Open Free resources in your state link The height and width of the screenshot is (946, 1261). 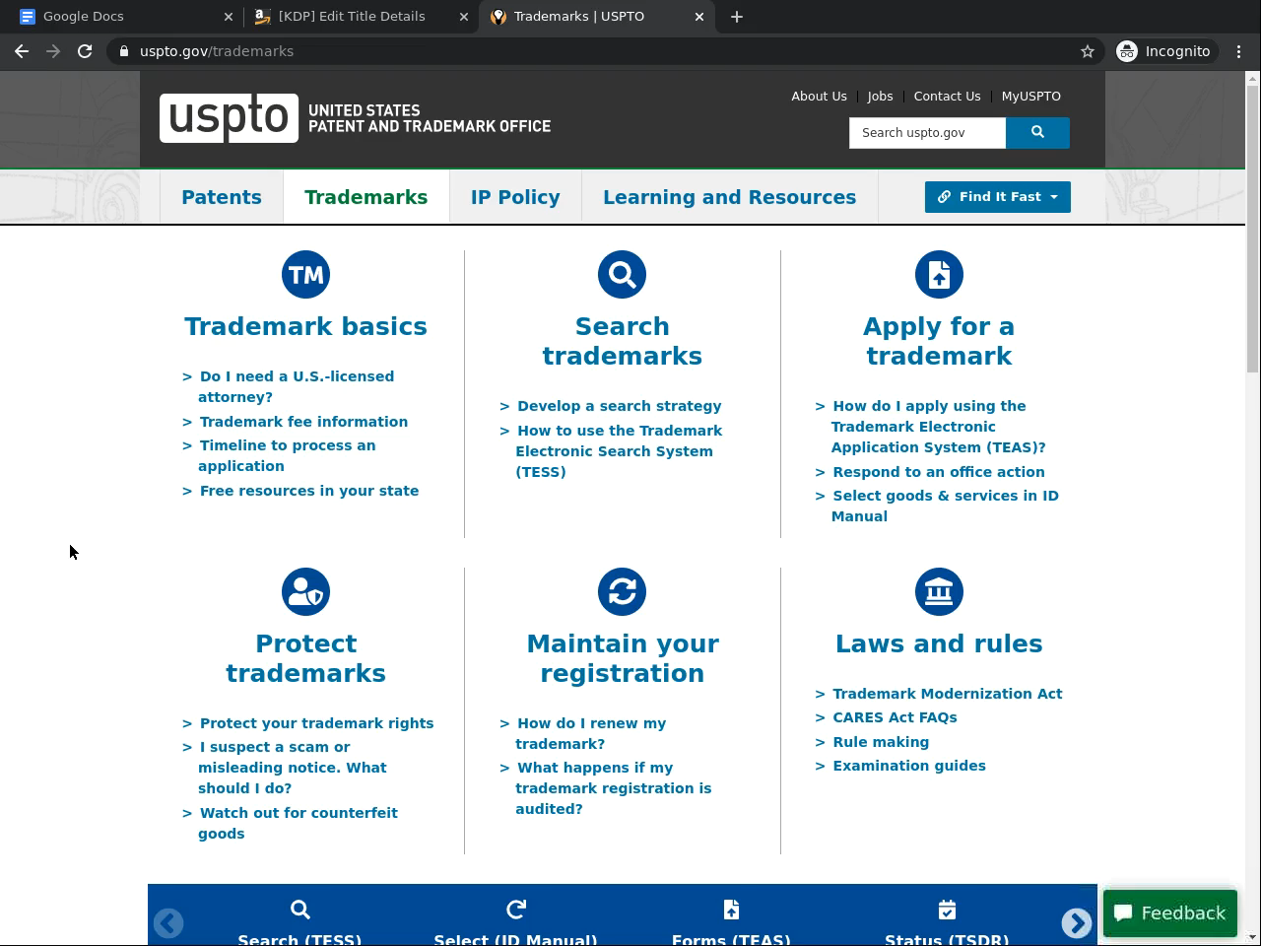(x=308, y=491)
